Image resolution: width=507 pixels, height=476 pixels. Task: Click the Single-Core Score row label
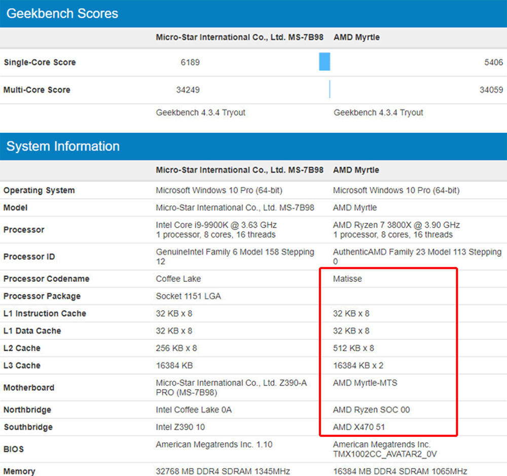point(40,62)
